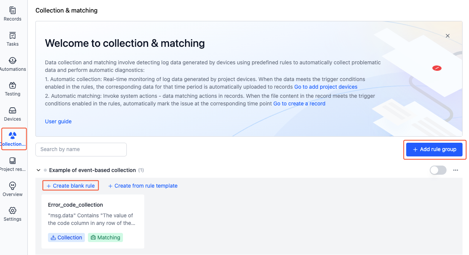Click Create blank rule
Viewport: 469px width, 255px height.
[71, 186]
